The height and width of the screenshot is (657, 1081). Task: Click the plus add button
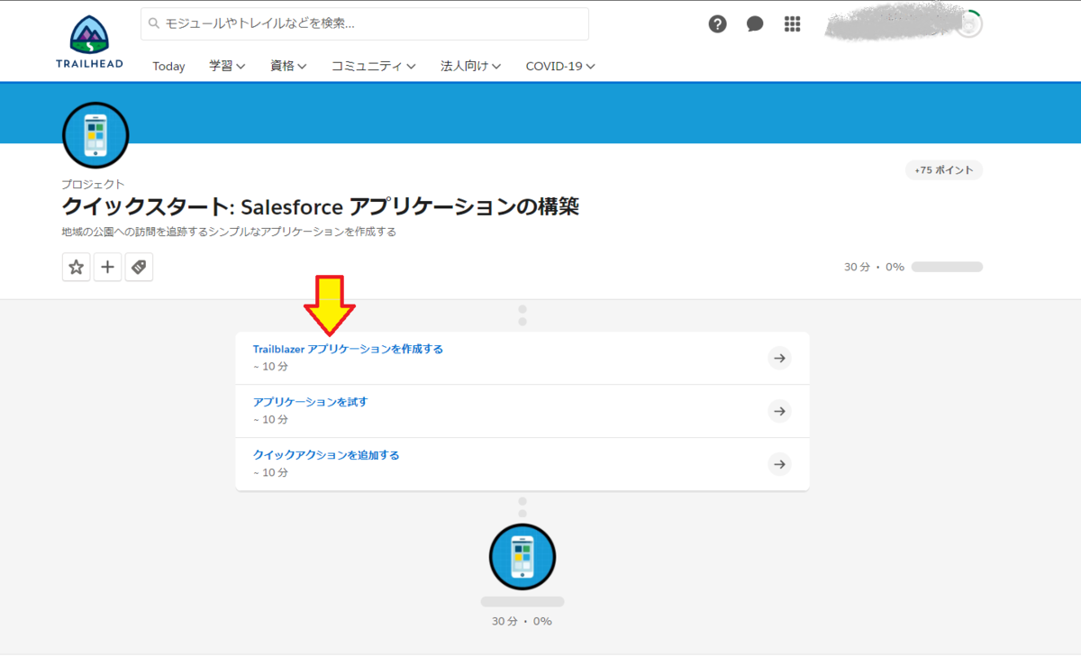(x=107, y=267)
